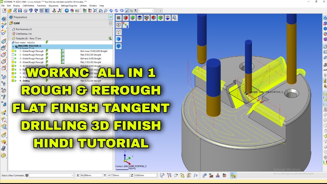327x184 pixels.
Task: Click the Z coordinate input field
Action: pyautogui.click(x=145, y=175)
